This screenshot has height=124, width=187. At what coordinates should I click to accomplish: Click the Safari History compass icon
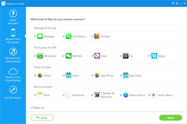(126, 95)
